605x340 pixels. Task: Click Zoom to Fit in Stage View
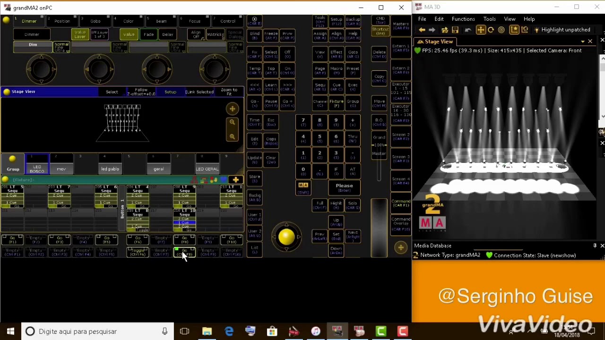(229, 92)
